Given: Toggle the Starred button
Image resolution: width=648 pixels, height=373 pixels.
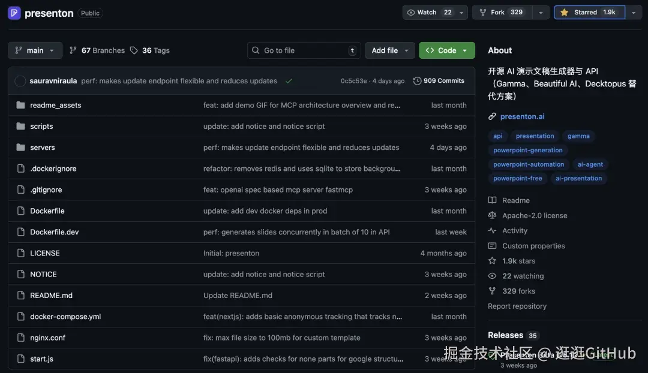Looking at the screenshot, I should pyautogui.click(x=589, y=13).
